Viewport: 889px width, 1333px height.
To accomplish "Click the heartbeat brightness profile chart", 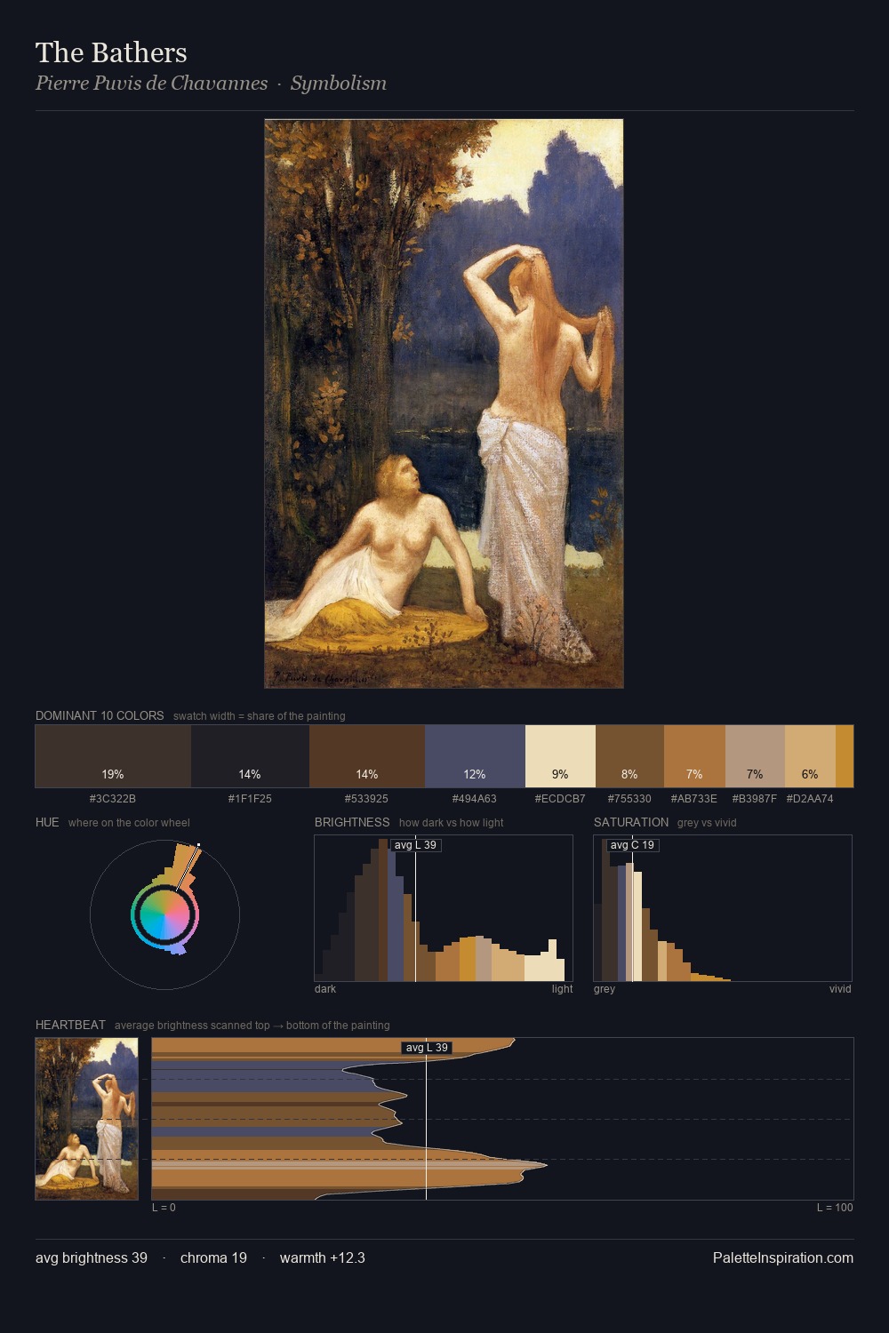I will [x=502, y=1118].
